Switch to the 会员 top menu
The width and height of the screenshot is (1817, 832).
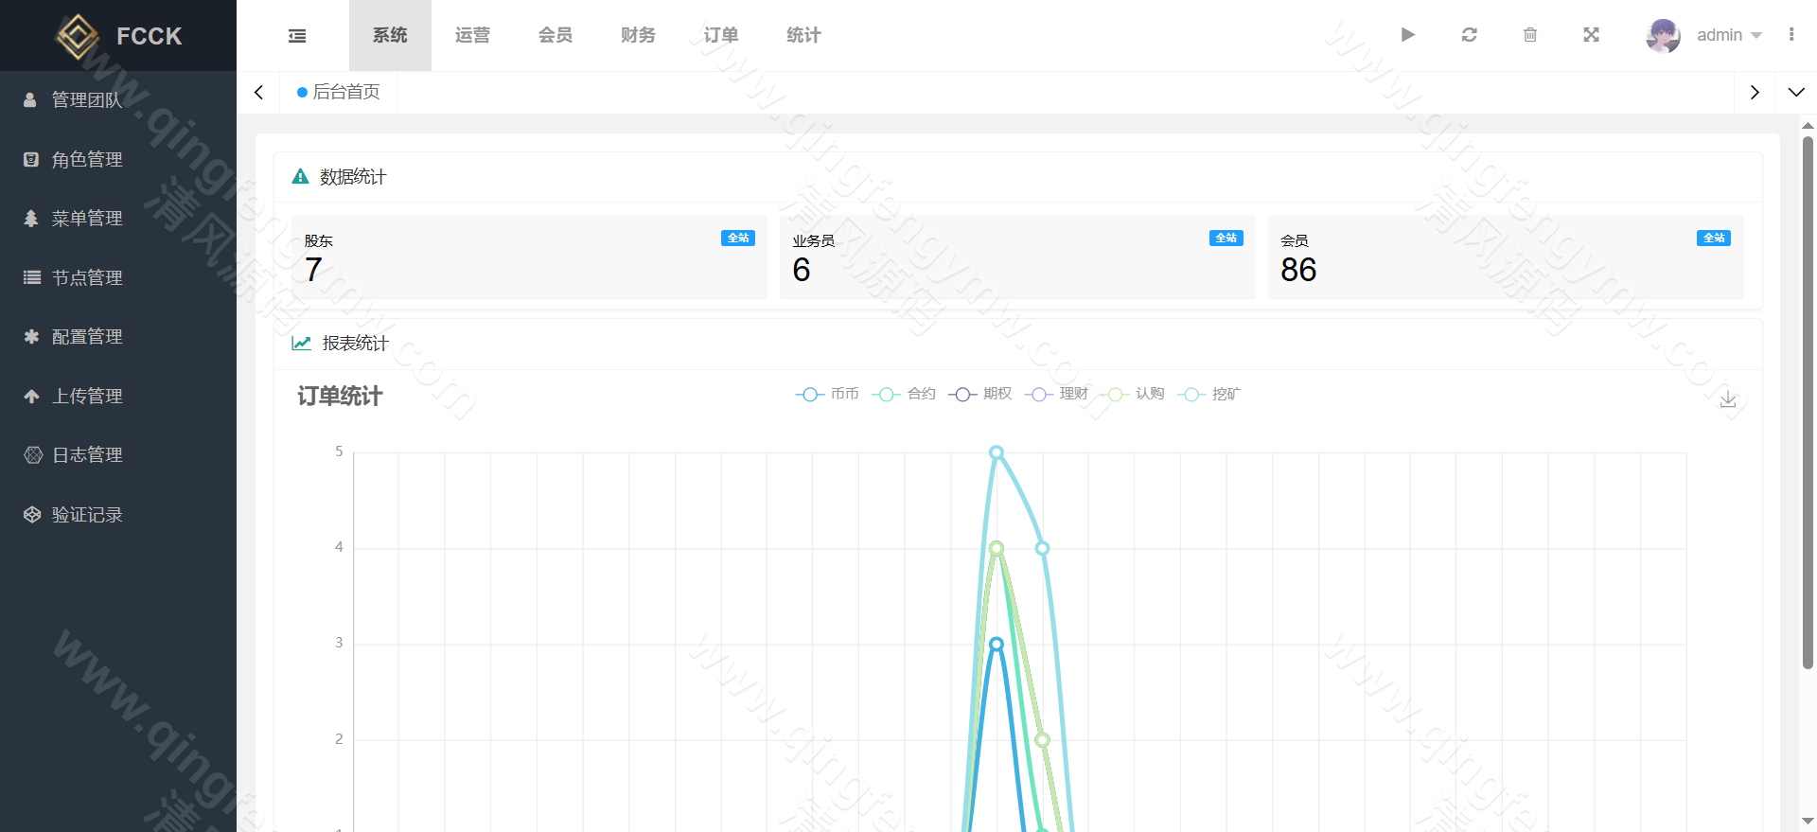point(556,35)
